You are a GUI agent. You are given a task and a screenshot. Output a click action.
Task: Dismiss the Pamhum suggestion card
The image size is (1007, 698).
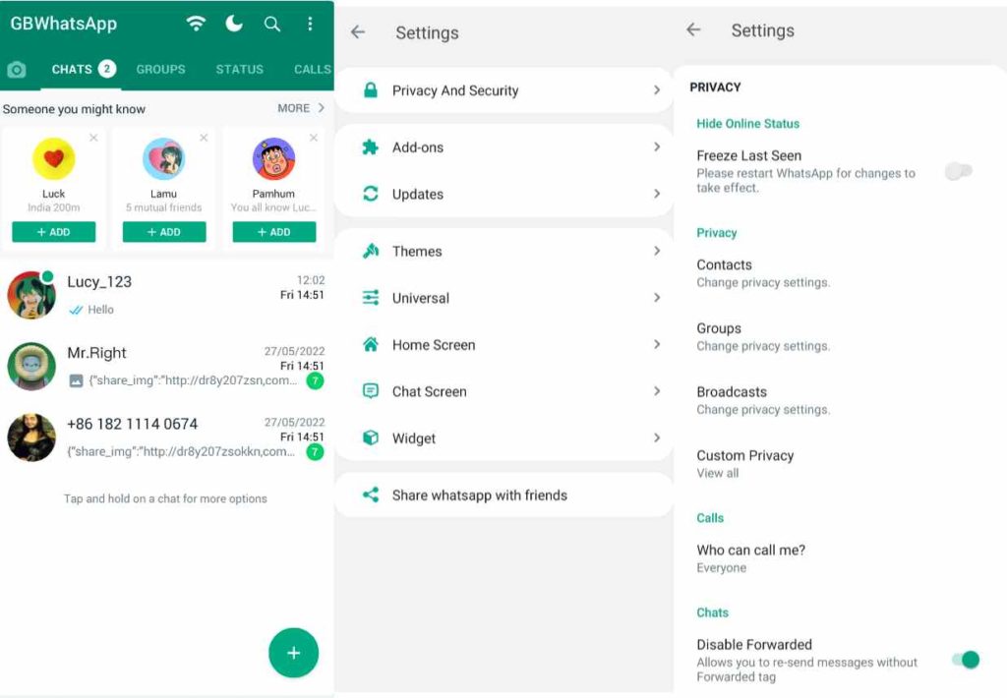pos(314,138)
